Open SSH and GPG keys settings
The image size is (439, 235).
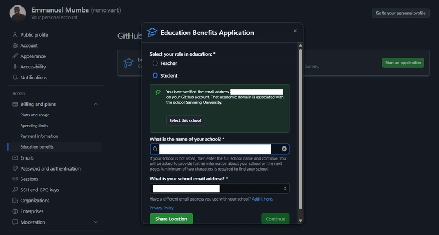[40, 190]
